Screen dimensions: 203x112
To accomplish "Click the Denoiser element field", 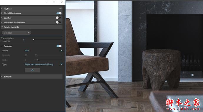I will coord(16,33).
